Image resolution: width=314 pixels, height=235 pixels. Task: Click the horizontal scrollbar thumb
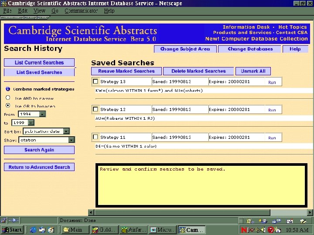point(182,212)
